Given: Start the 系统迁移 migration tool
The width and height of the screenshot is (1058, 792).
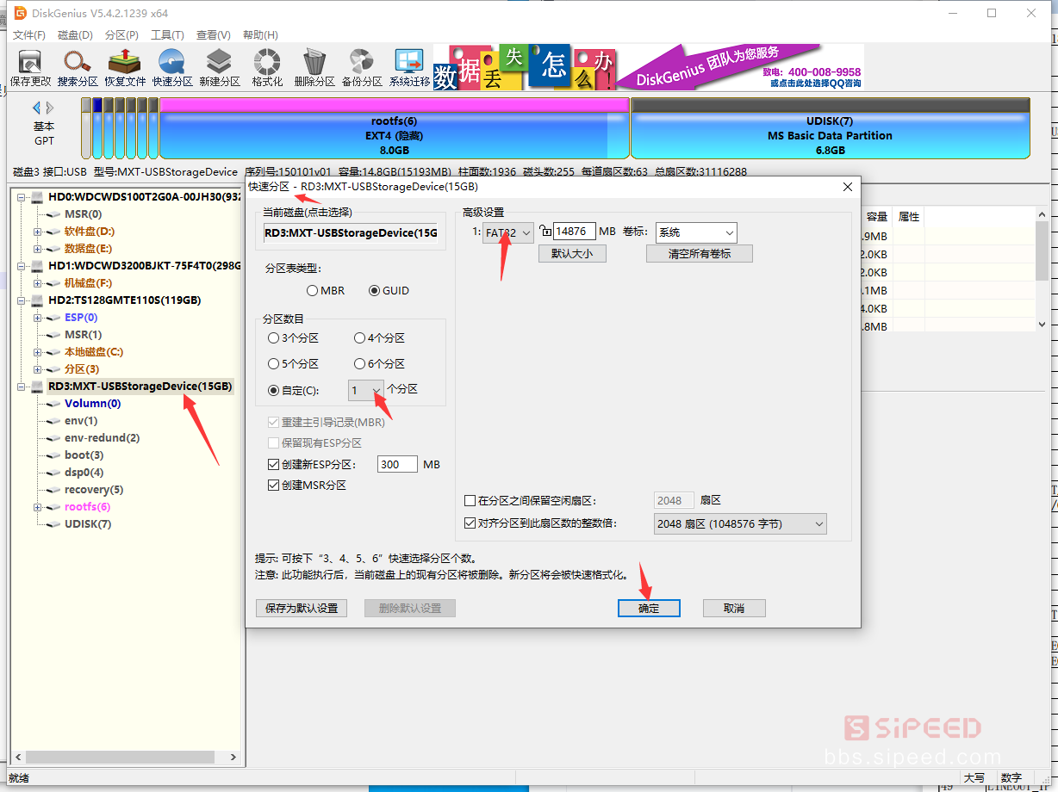Looking at the screenshot, I should pyautogui.click(x=409, y=68).
